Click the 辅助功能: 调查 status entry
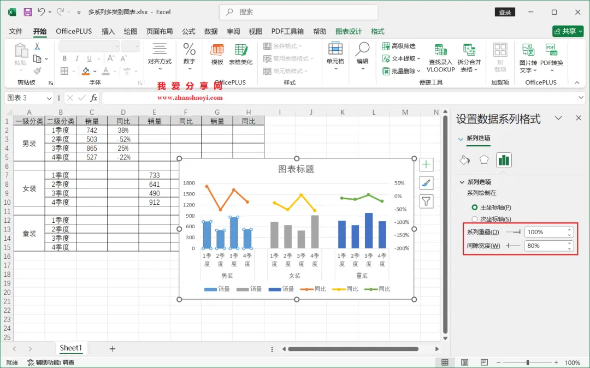This screenshot has width=590, height=368. click(x=51, y=363)
